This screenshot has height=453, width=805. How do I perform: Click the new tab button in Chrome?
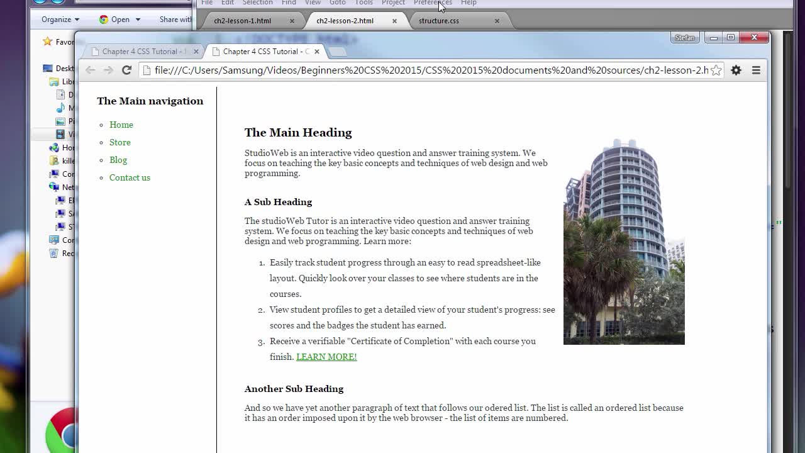(337, 52)
